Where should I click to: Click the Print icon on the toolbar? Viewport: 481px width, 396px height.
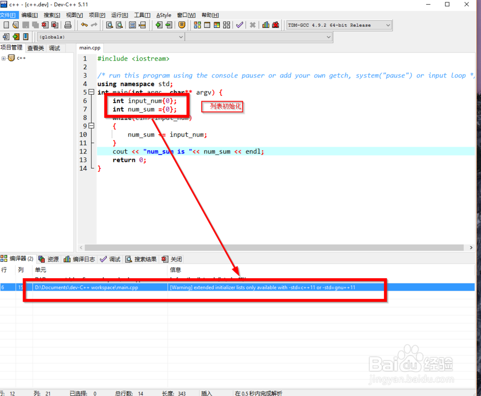[x=67, y=25]
